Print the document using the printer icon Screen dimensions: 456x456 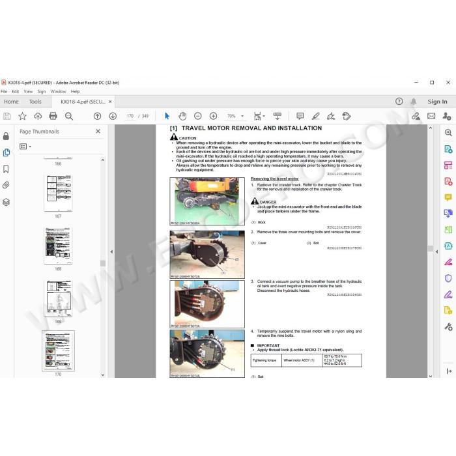[53, 117]
